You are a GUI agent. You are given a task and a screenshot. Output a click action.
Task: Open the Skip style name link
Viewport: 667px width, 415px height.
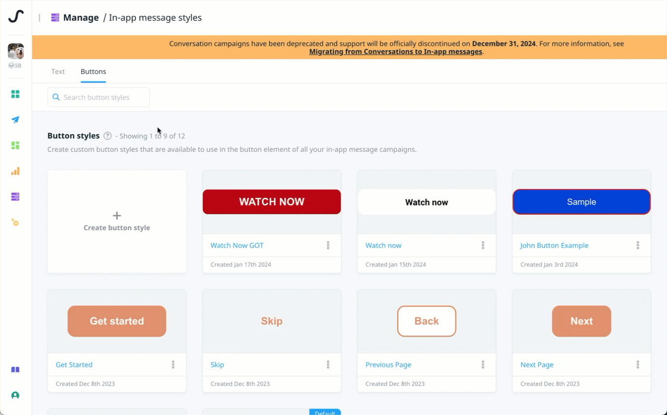(217, 365)
